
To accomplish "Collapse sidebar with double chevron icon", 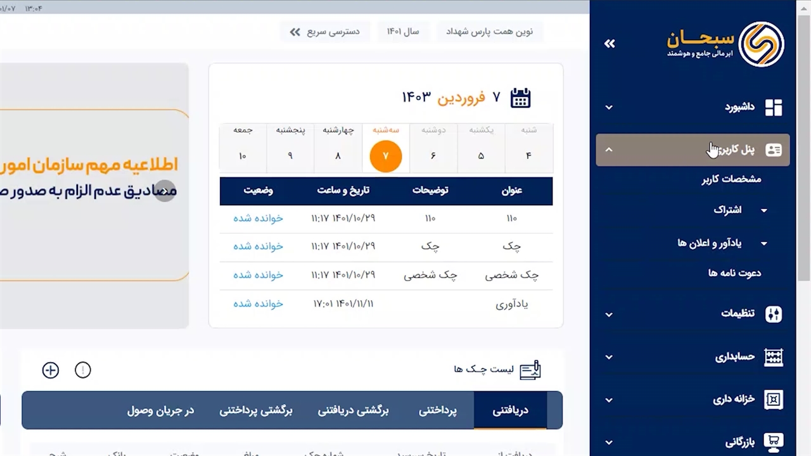I will click(x=610, y=44).
